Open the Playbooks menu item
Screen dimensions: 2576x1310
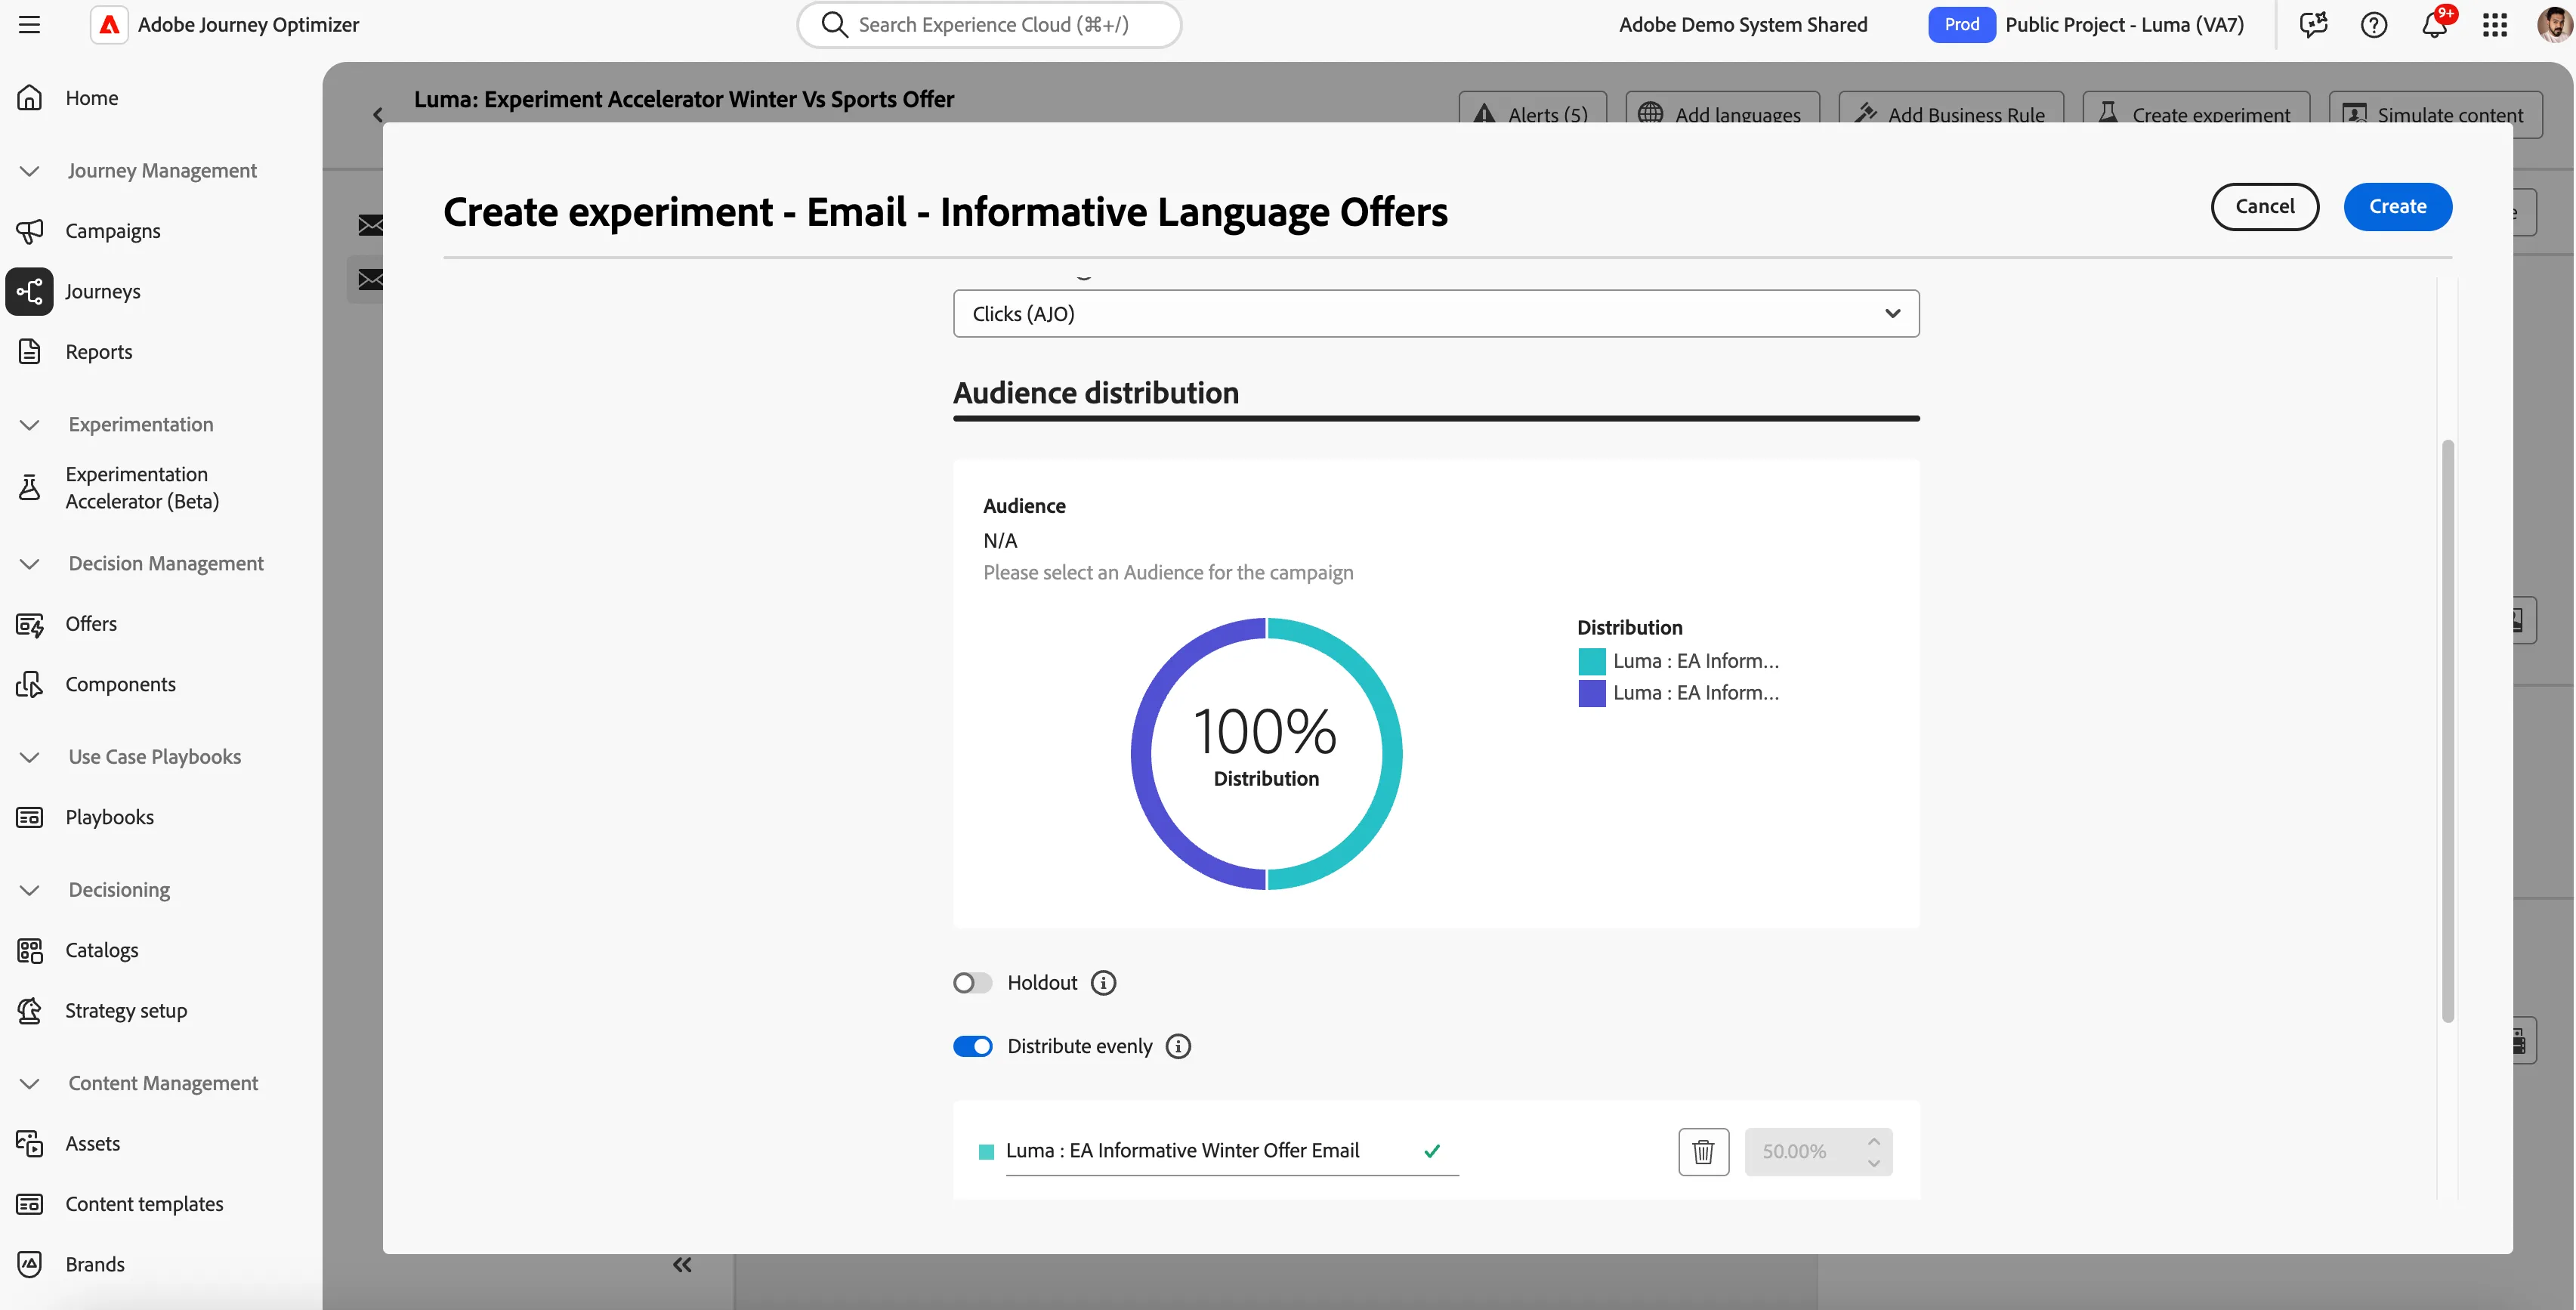click(110, 818)
